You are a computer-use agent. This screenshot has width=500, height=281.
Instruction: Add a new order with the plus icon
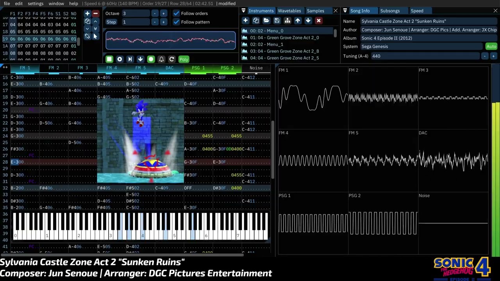coord(87,13)
